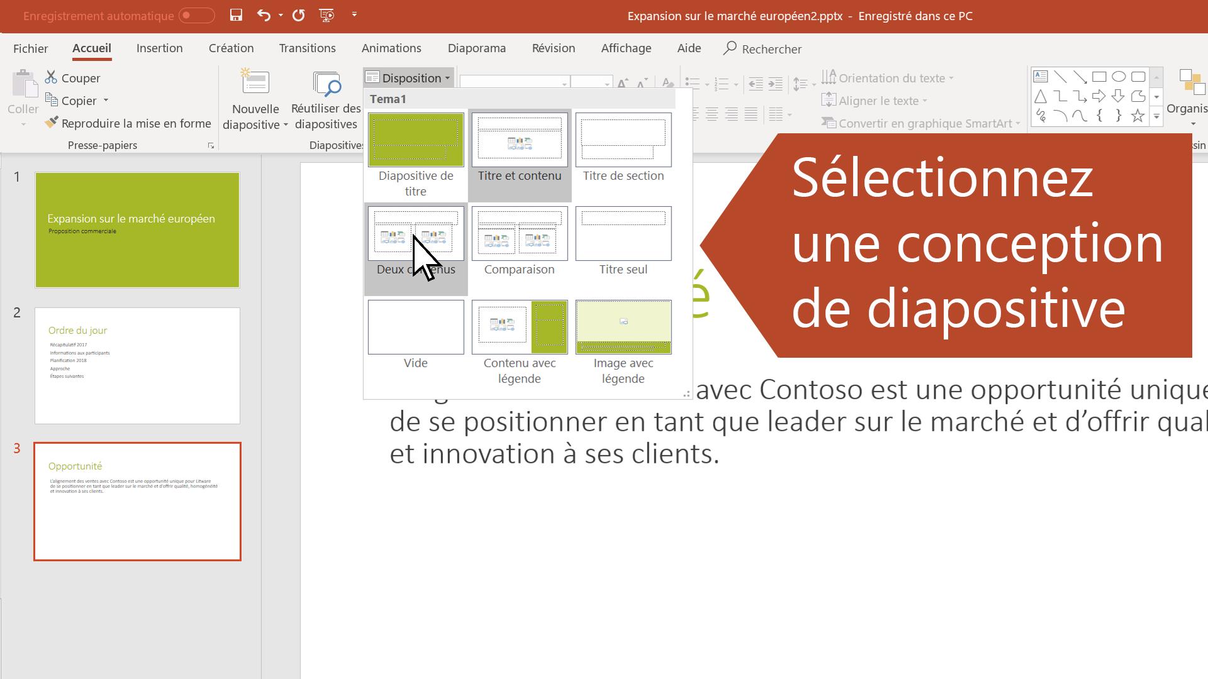Choose Deux contenus layout
Image resolution: width=1208 pixels, height=679 pixels.
point(416,249)
